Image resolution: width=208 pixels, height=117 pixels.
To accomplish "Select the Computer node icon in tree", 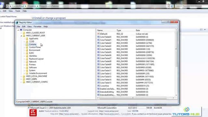I will point(21,30).
